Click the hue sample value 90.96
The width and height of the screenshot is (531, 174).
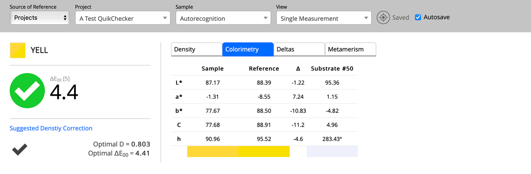click(213, 139)
